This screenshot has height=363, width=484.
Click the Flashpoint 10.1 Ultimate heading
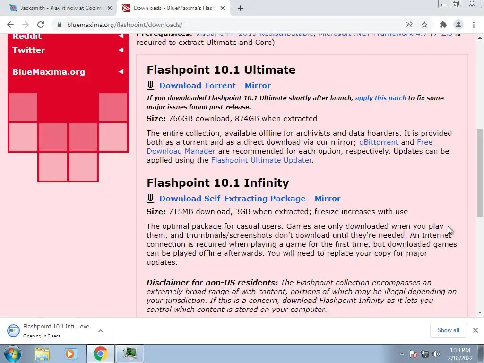[x=221, y=70]
